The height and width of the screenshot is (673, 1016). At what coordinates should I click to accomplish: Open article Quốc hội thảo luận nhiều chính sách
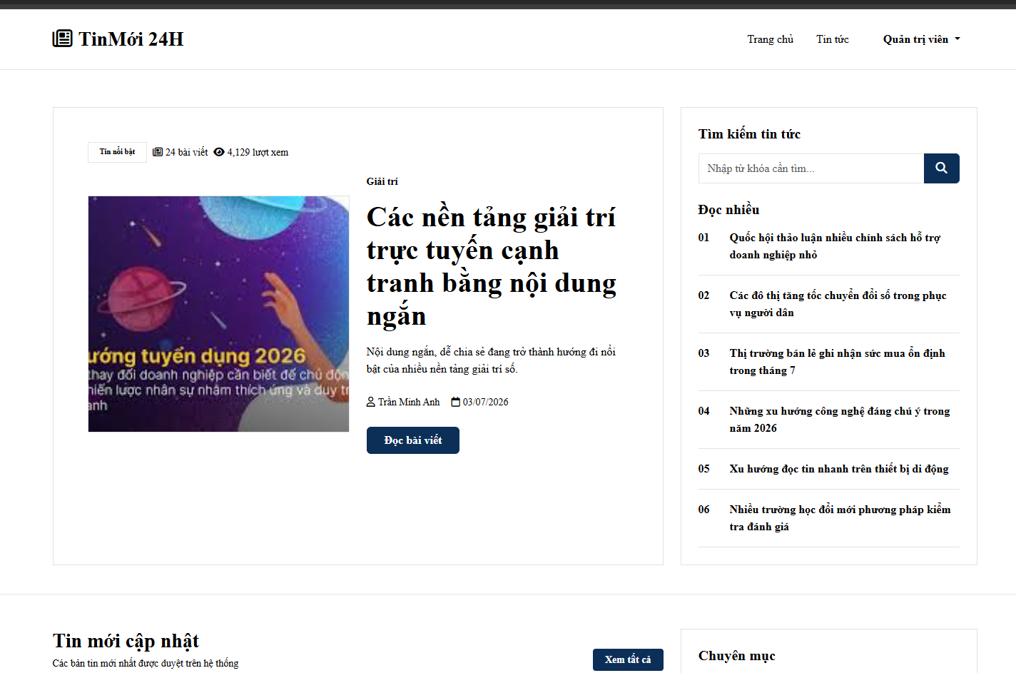tap(835, 246)
